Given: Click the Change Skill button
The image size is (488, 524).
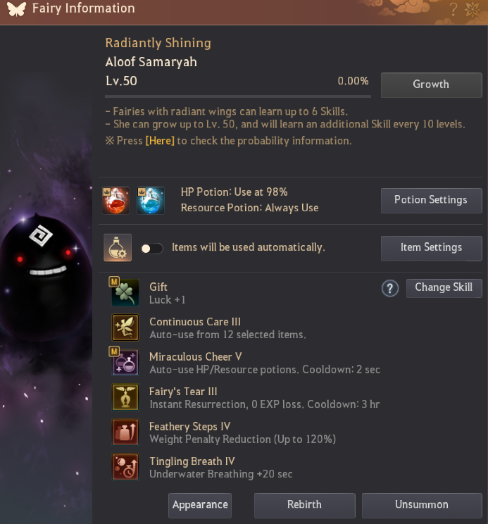Looking at the screenshot, I should pyautogui.click(x=444, y=288).
